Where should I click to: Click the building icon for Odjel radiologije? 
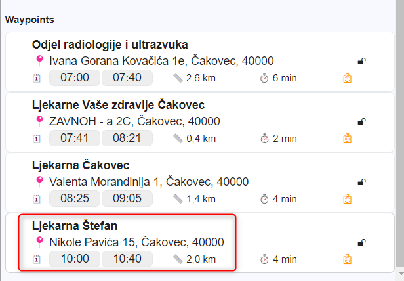pyautogui.click(x=348, y=78)
